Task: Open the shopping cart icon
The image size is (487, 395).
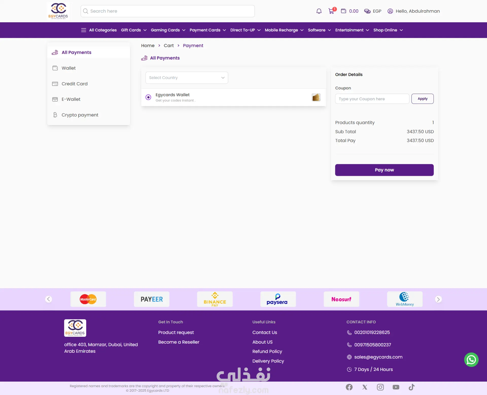Action: (331, 11)
